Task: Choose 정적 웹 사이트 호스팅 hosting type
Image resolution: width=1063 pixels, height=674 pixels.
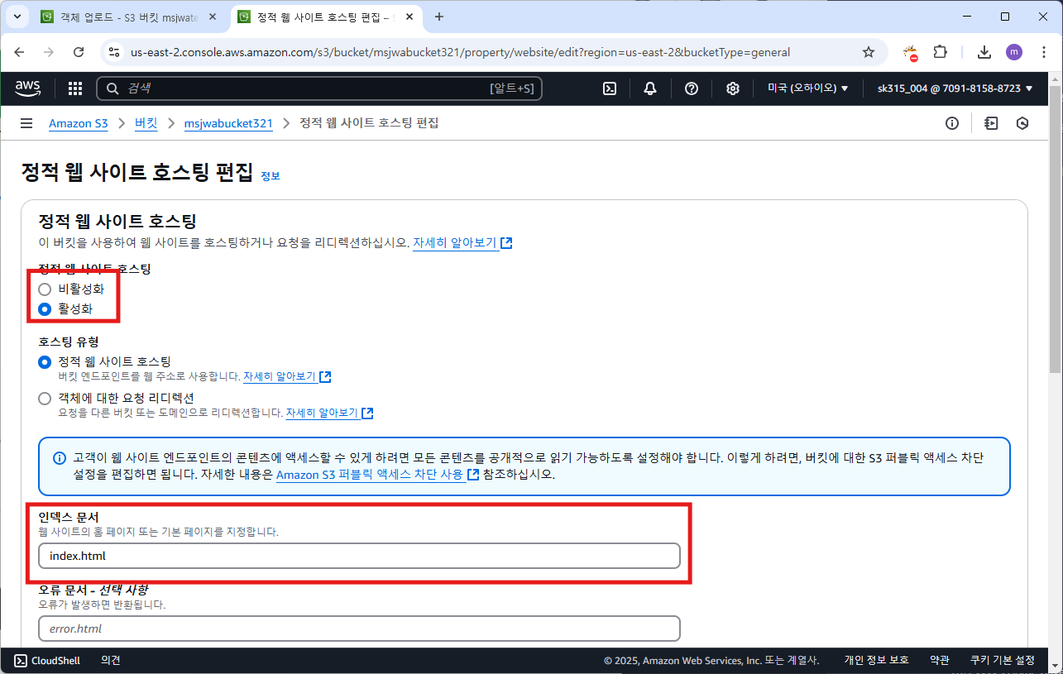Action: [45, 362]
